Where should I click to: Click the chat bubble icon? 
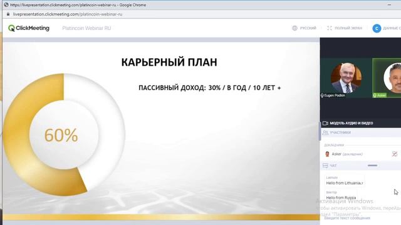point(325,166)
